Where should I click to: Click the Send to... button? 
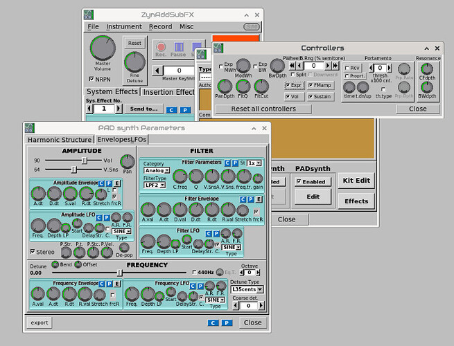(144, 109)
